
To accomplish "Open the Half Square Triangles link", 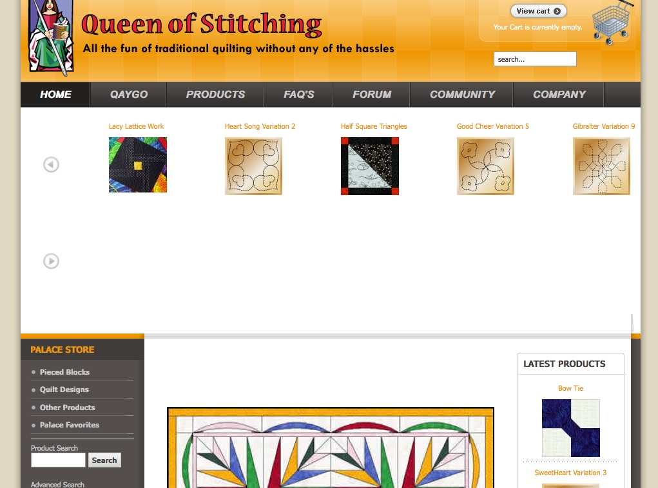I will [x=374, y=126].
